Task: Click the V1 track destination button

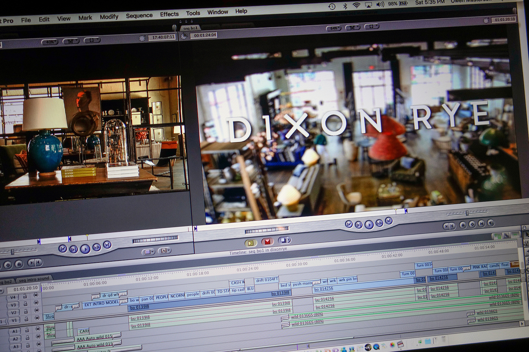Action: 14,320
